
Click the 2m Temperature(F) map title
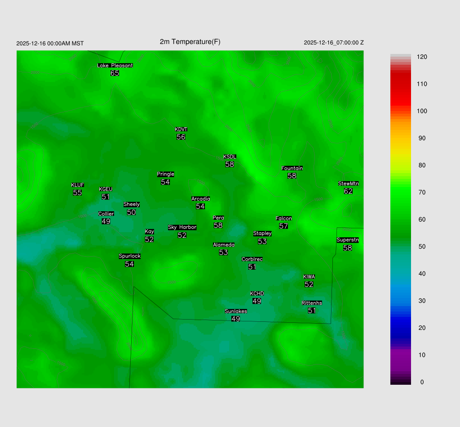pos(190,42)
